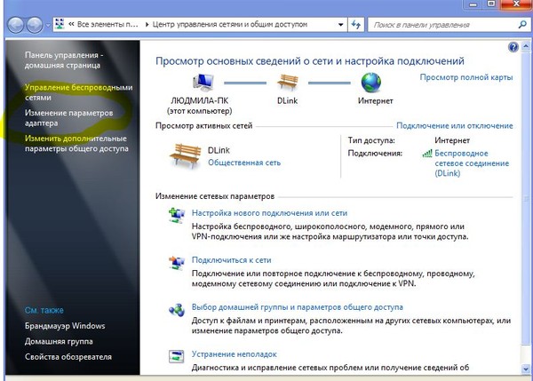Open 'Просмотр полной карты' link
This screenshot has width=533, height=381.
tap(466, 77)
